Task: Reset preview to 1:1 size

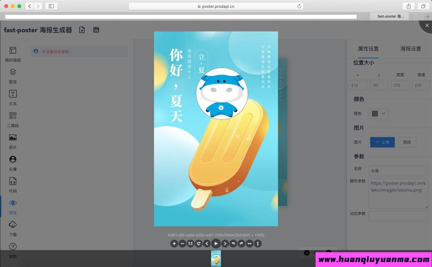Action: tap(190, 243)
